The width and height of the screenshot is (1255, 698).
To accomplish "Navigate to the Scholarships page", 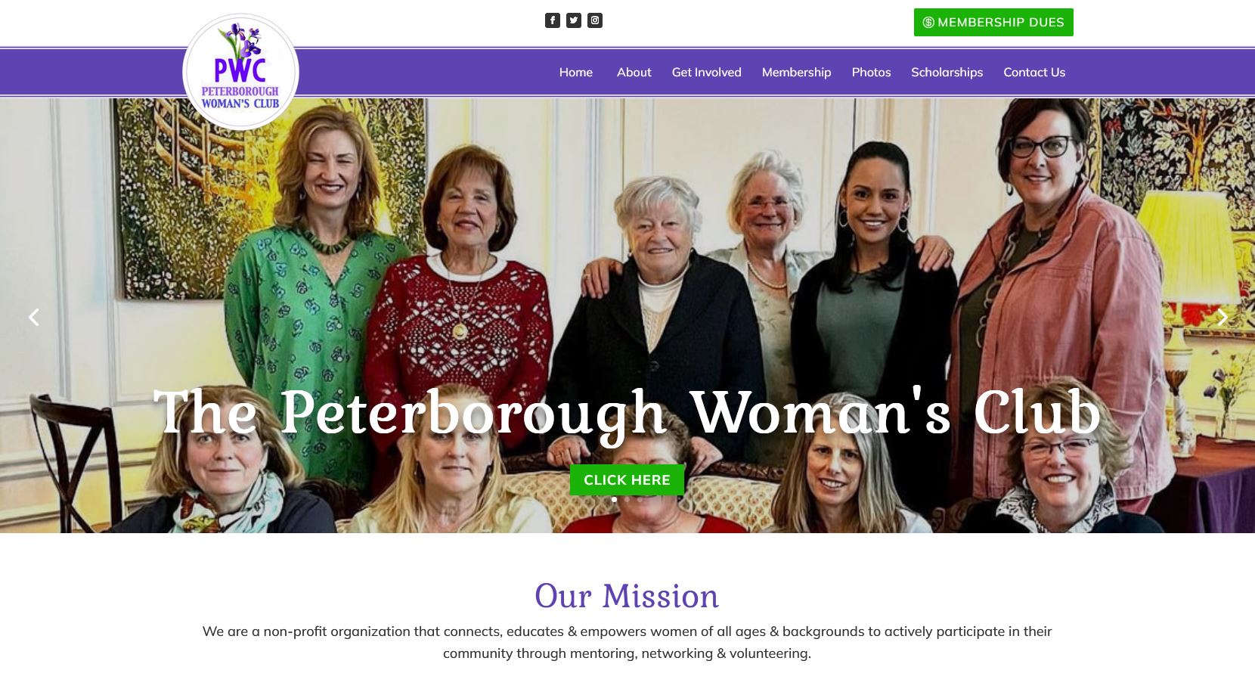I will tap(947, 72).
